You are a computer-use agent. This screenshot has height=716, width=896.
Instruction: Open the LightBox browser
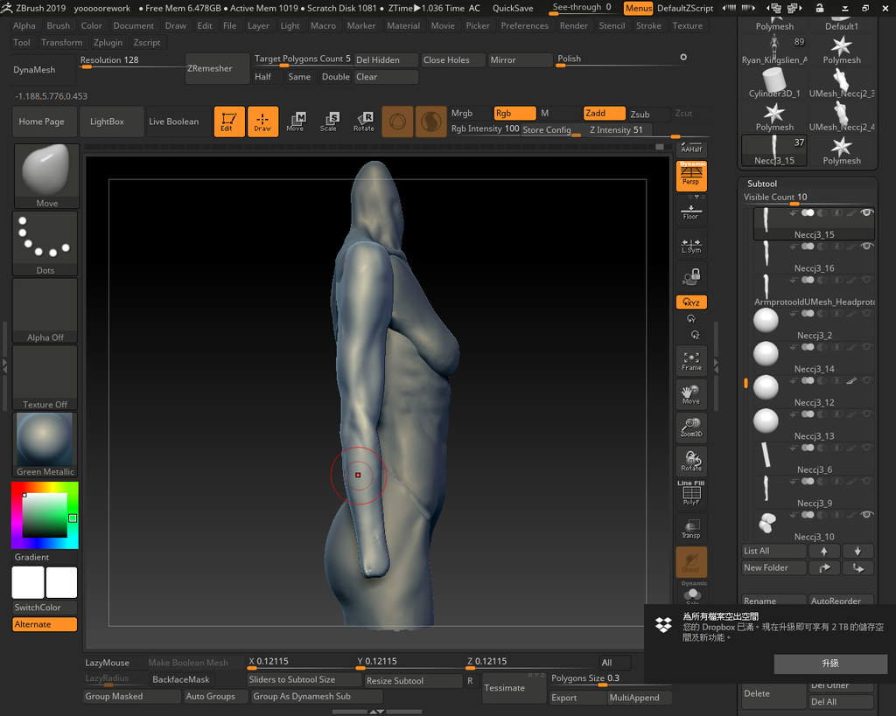pos(112,121)
